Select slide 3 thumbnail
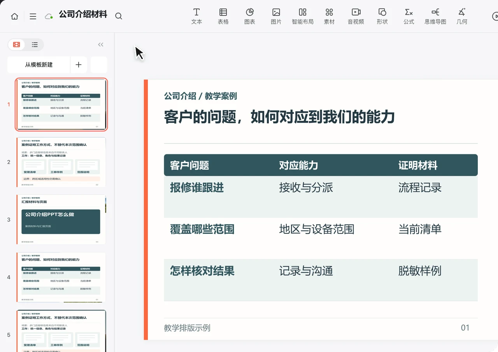The width and height of the screenshot is (498, 352). point(61,220)
